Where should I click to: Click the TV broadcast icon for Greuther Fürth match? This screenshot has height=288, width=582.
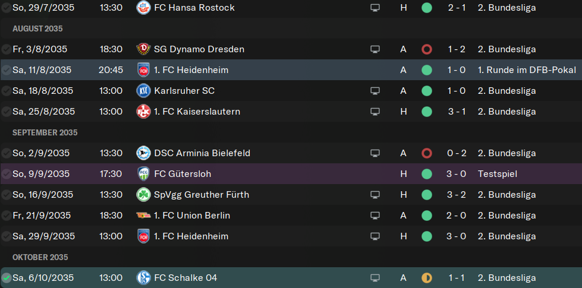[375, 195]
